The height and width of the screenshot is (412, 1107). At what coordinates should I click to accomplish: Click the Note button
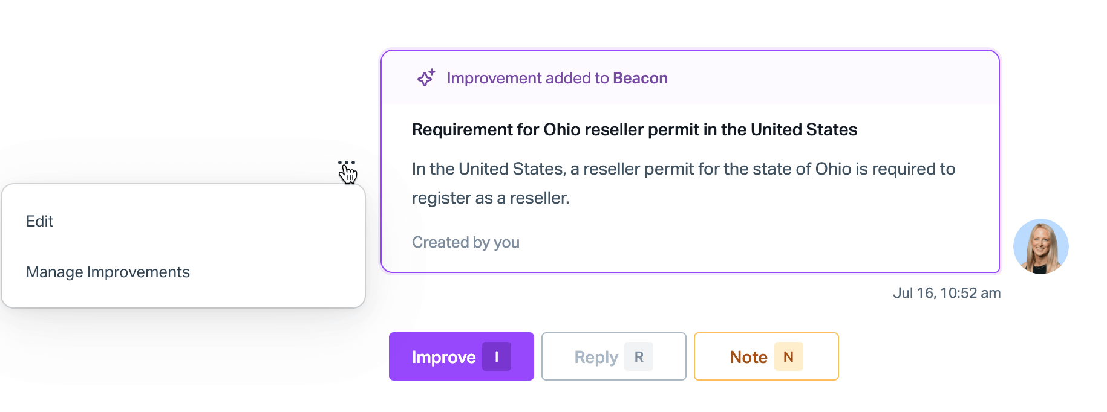(766, 356)
